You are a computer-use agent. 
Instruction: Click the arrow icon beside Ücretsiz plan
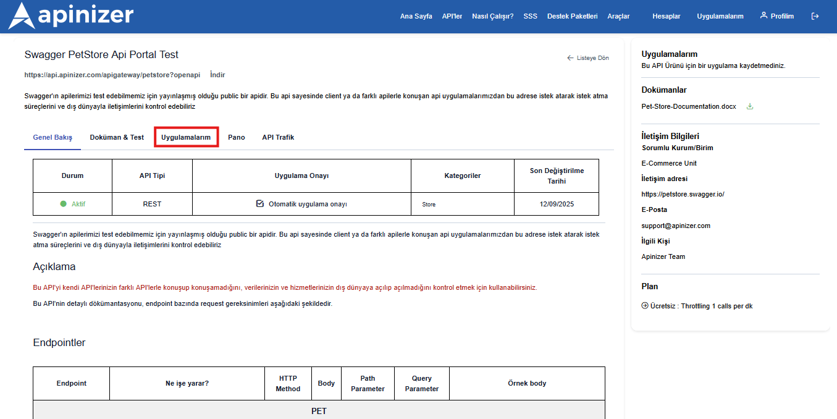[645, 306]
